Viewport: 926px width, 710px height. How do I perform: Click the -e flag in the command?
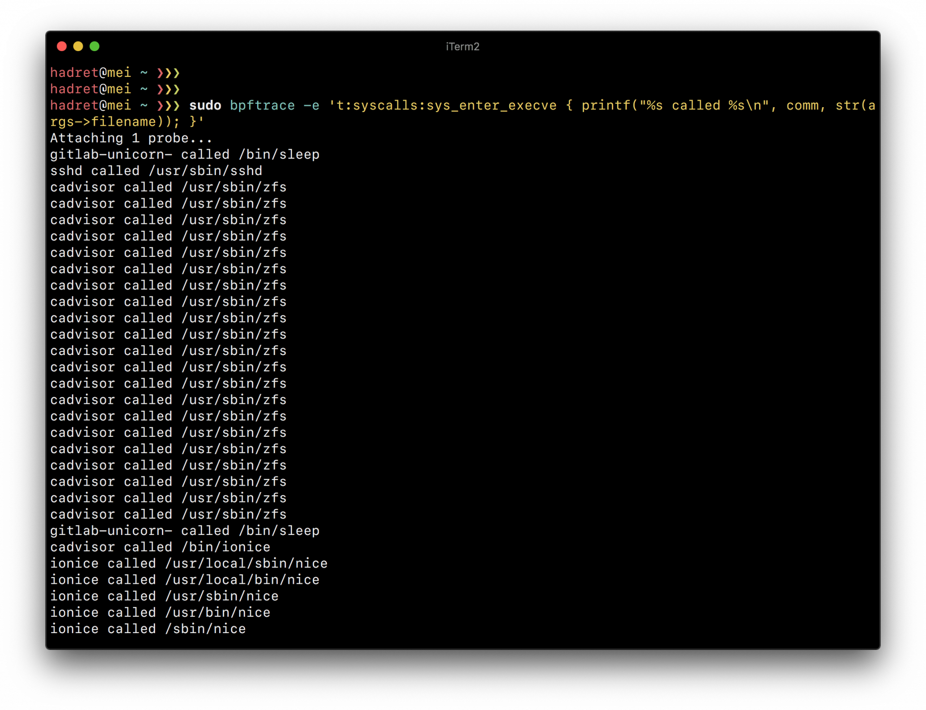tap(311, 105)
